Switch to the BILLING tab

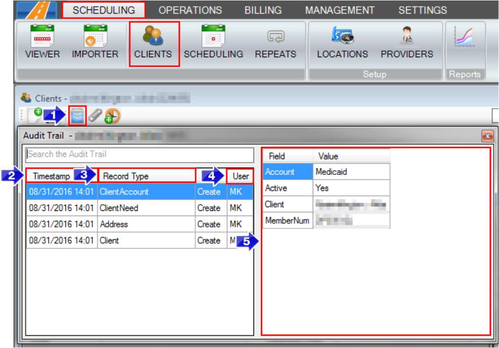(x=263, y=9)
